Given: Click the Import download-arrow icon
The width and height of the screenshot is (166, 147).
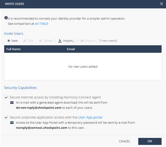Looking at the screenshot, I should tap(60, 41).
